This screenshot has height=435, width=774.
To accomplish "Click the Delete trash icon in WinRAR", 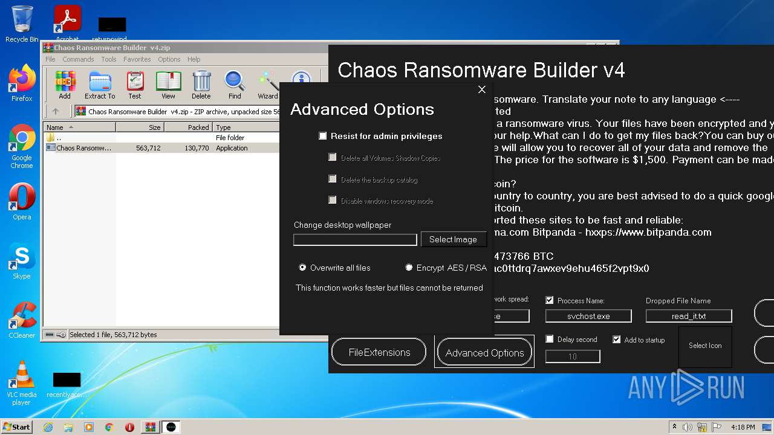I will click(x=201, y=85).
